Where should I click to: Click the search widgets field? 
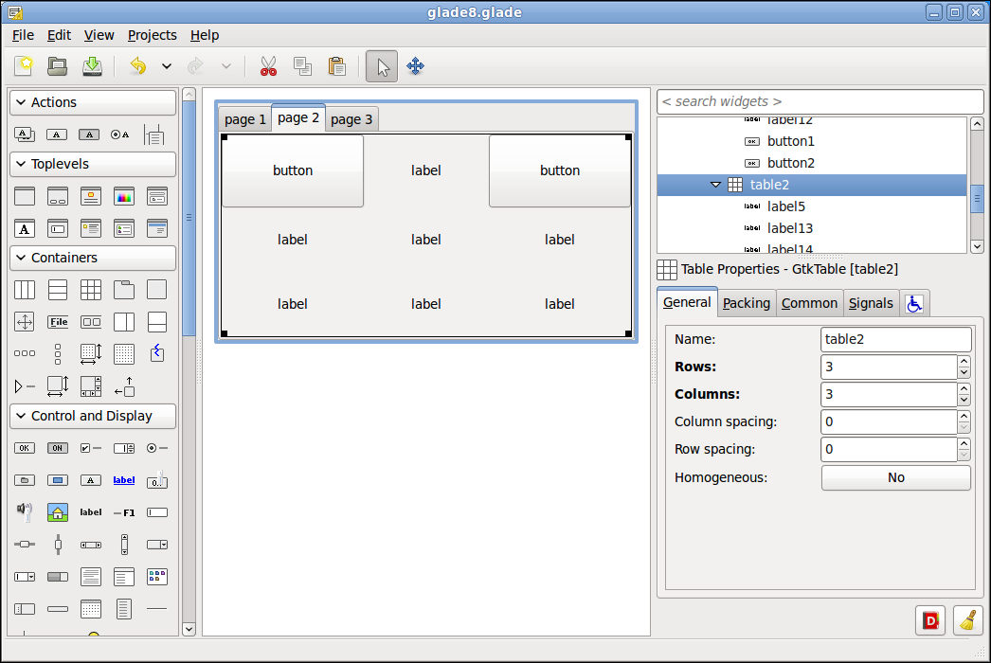820,101
